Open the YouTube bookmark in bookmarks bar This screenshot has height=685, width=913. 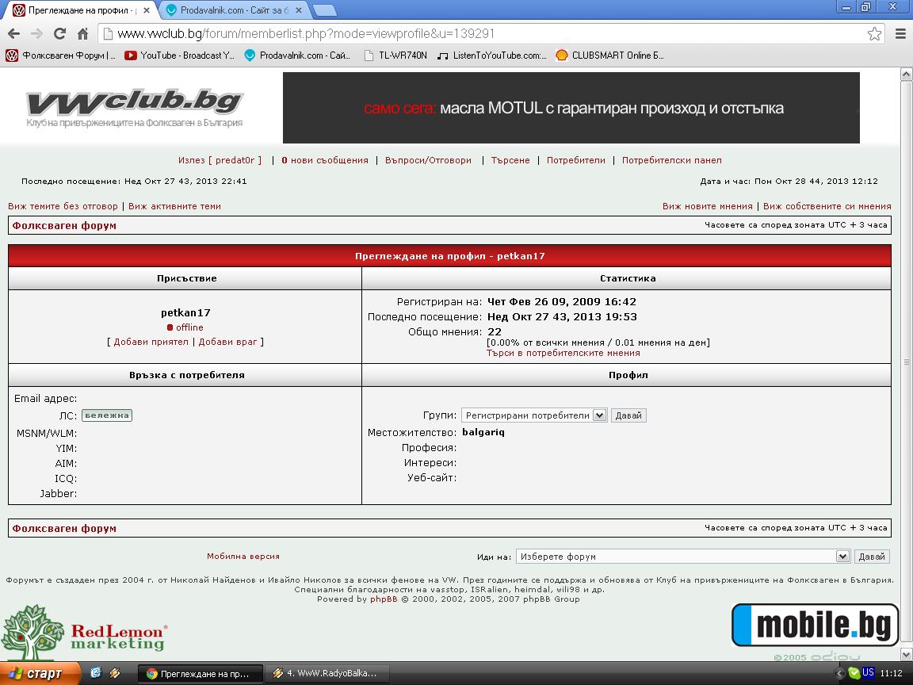pos(180,55)
